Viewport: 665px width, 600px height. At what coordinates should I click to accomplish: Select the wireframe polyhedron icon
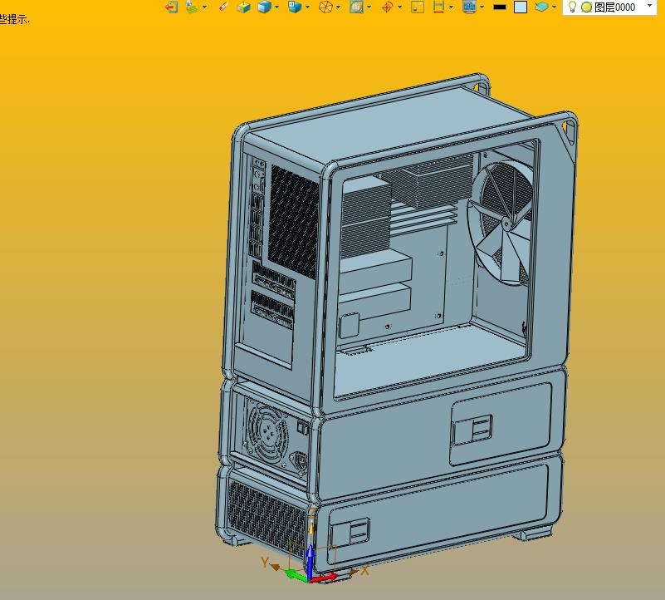[x=325, y=7]
